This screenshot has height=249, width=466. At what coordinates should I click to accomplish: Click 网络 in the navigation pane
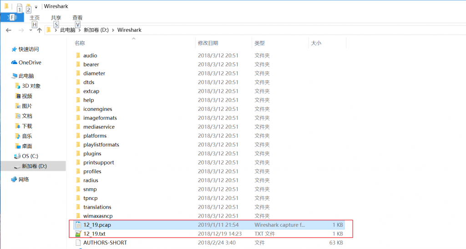tap(23, 179)
